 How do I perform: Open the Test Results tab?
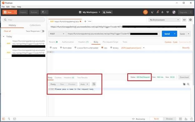tap(82, 78)
